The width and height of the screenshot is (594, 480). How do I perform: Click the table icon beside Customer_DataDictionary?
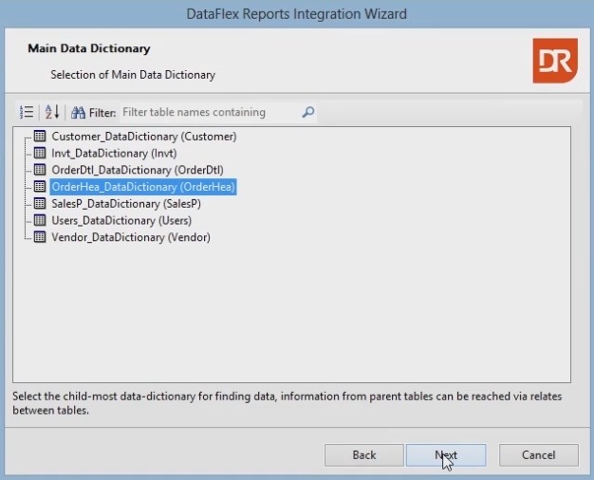[40, 137]
